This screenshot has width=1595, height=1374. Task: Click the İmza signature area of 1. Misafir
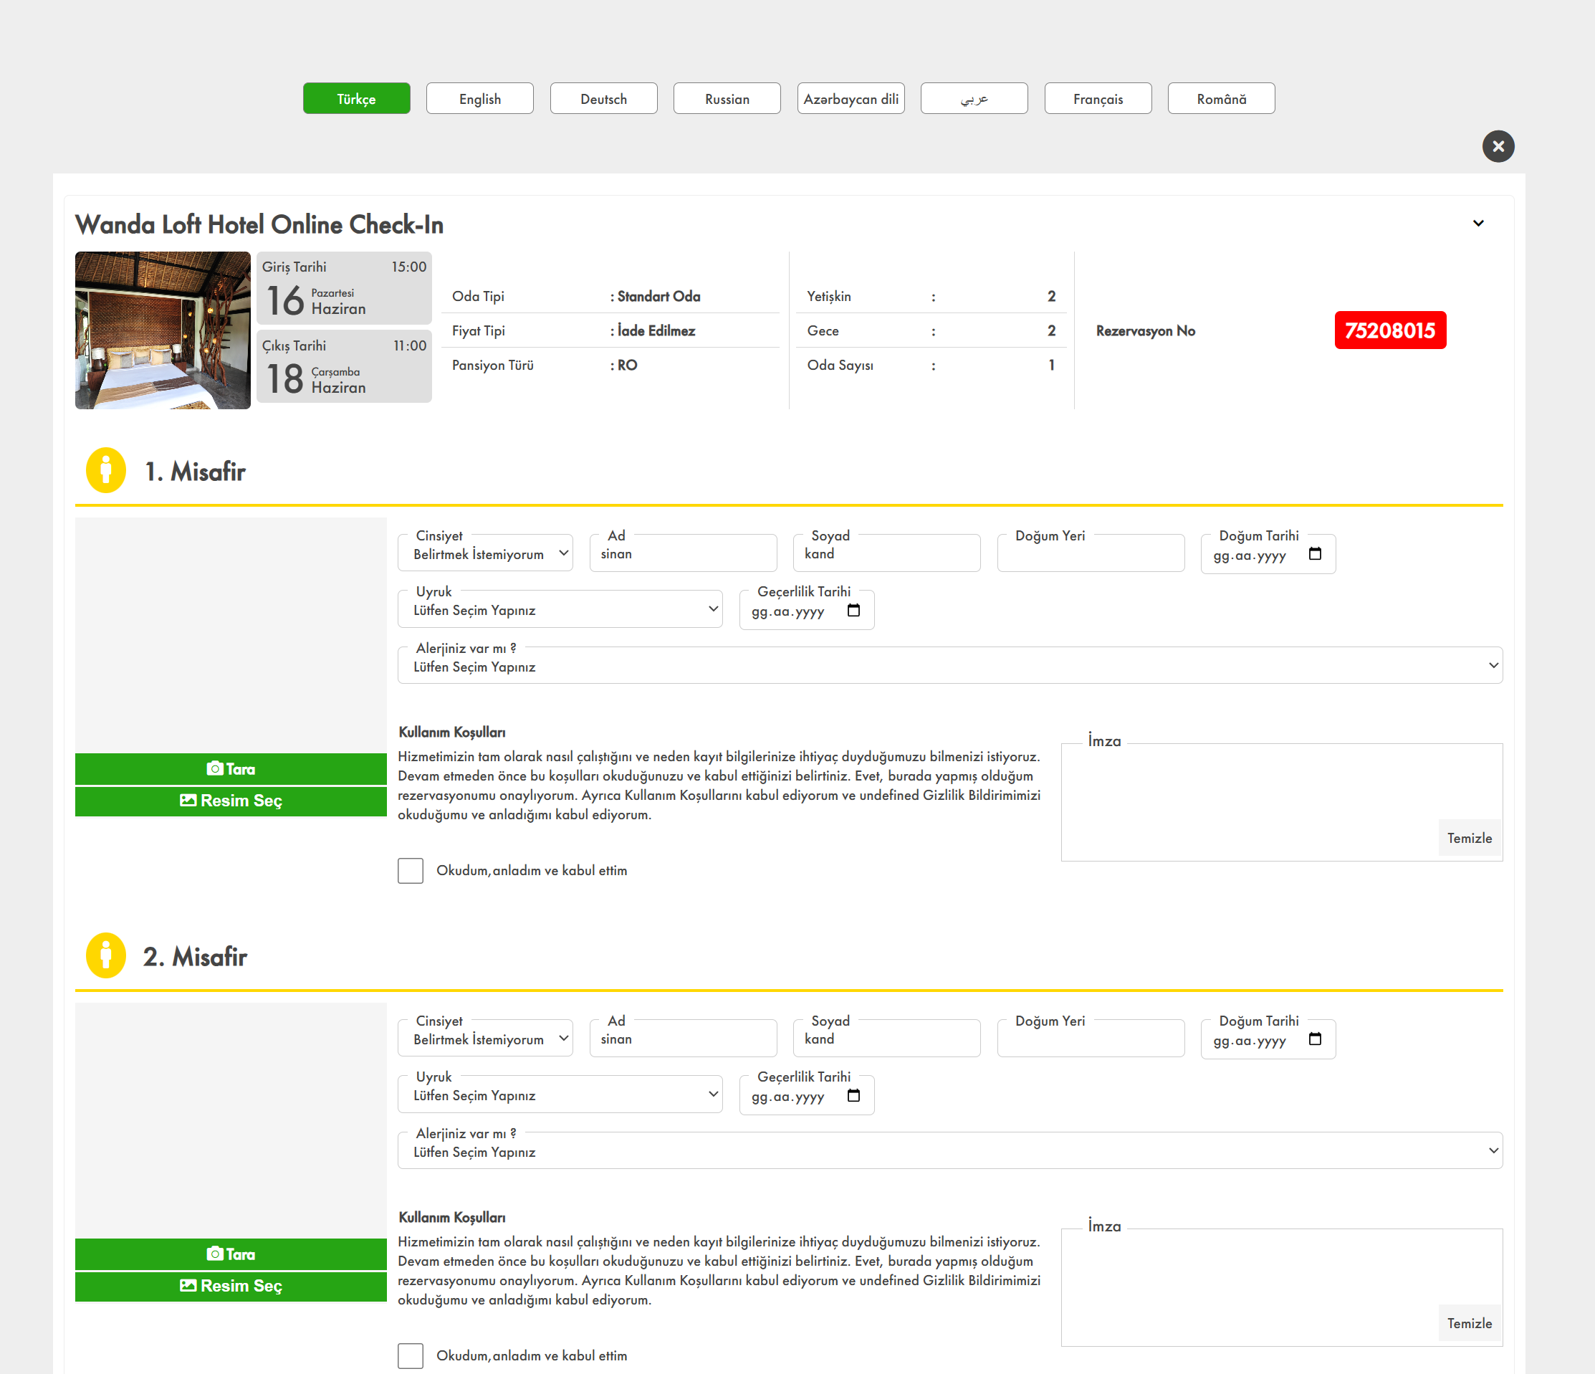(1281, 802)
